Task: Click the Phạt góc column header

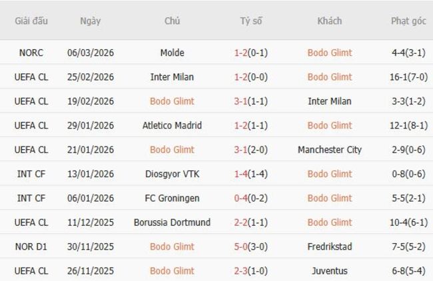Action: 408,21
